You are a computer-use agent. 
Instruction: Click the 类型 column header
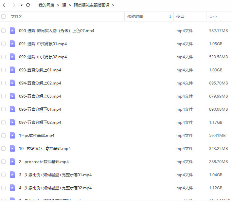(x=180, y=16)
